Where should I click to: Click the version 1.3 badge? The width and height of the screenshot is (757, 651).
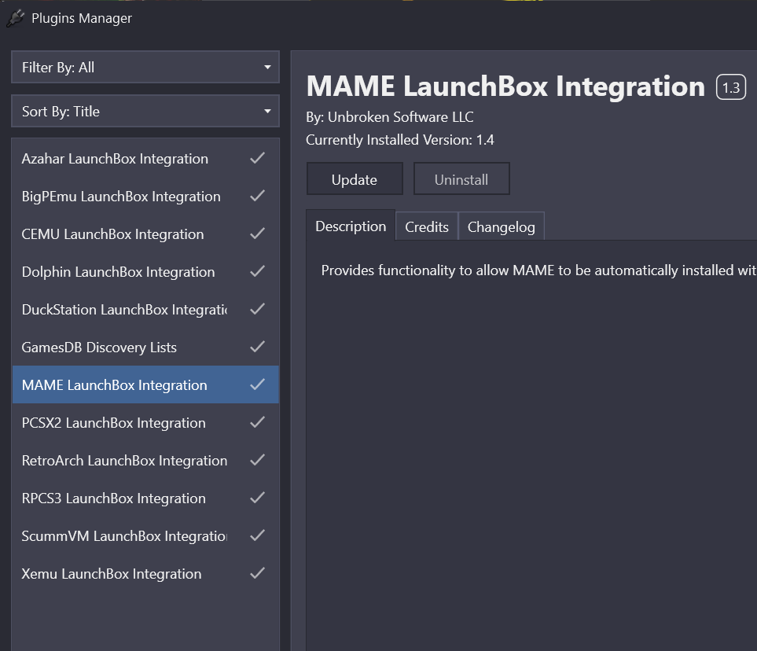click(731, 87)
